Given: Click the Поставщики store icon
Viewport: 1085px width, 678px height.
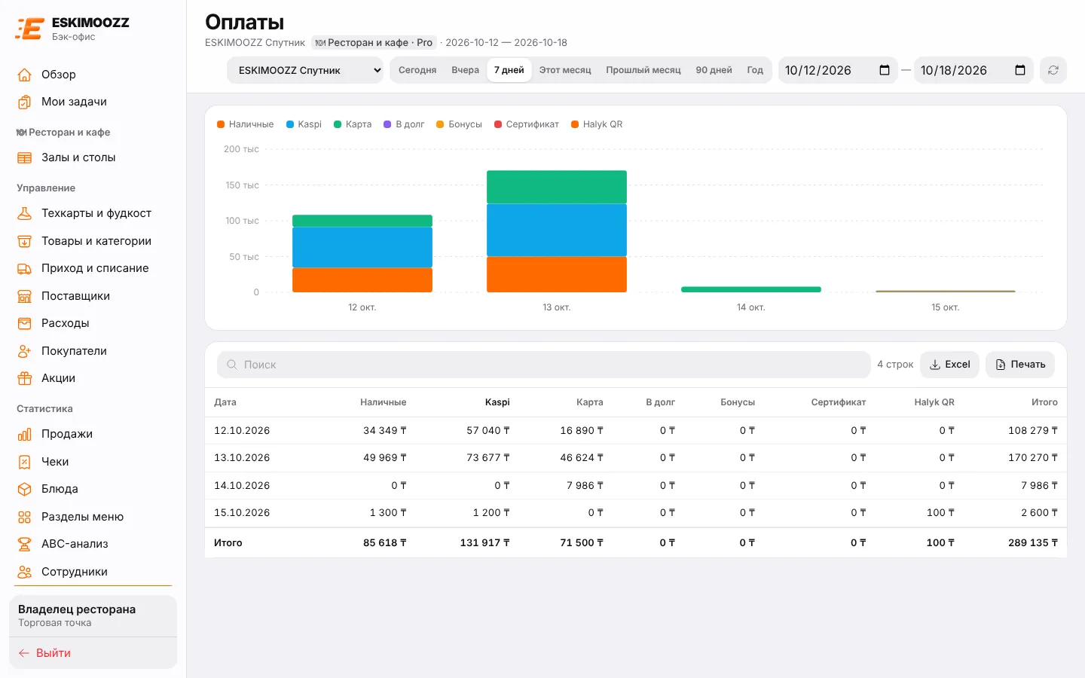Looking at the screenshot, I should tap(25, 296).
